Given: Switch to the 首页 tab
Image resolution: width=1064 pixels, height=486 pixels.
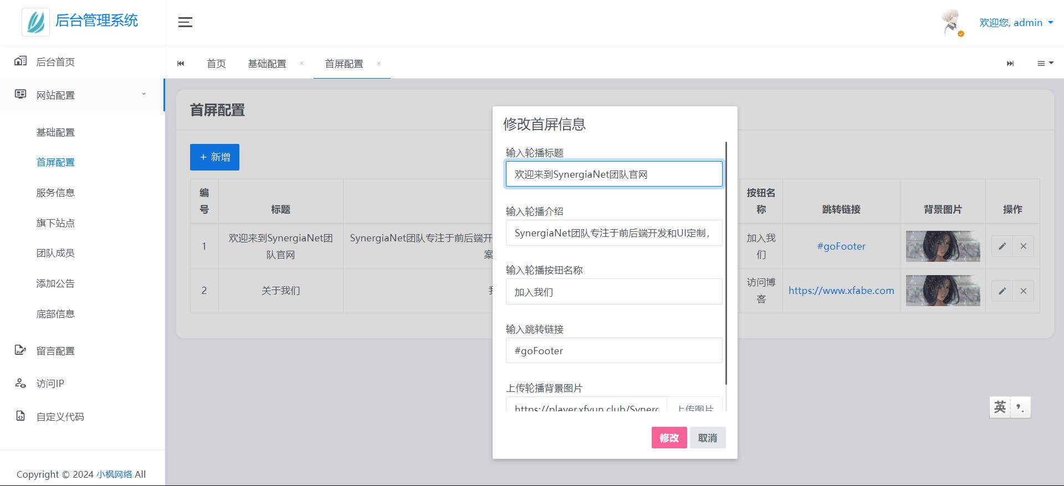Looking at the screenshot, I should point(216,64).
